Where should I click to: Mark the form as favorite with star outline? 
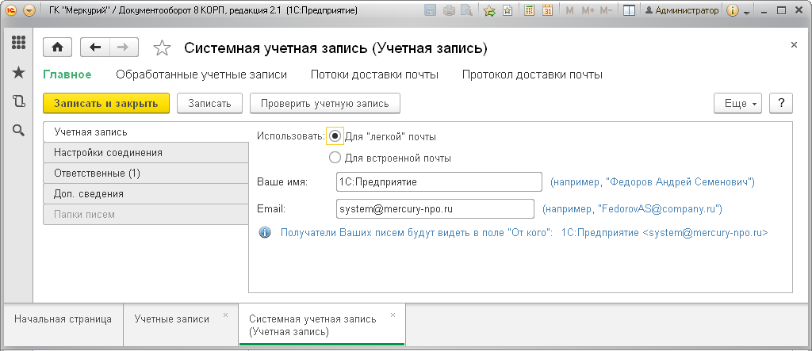(162, 48)
